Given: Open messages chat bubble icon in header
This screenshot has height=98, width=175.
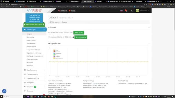Looking at the screenshot, I should (x=132, y=11).
